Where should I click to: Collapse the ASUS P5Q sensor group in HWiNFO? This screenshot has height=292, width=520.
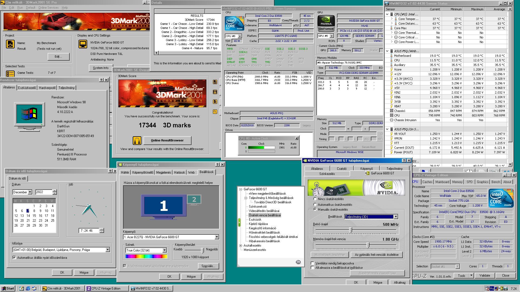[x=387, y=51]
